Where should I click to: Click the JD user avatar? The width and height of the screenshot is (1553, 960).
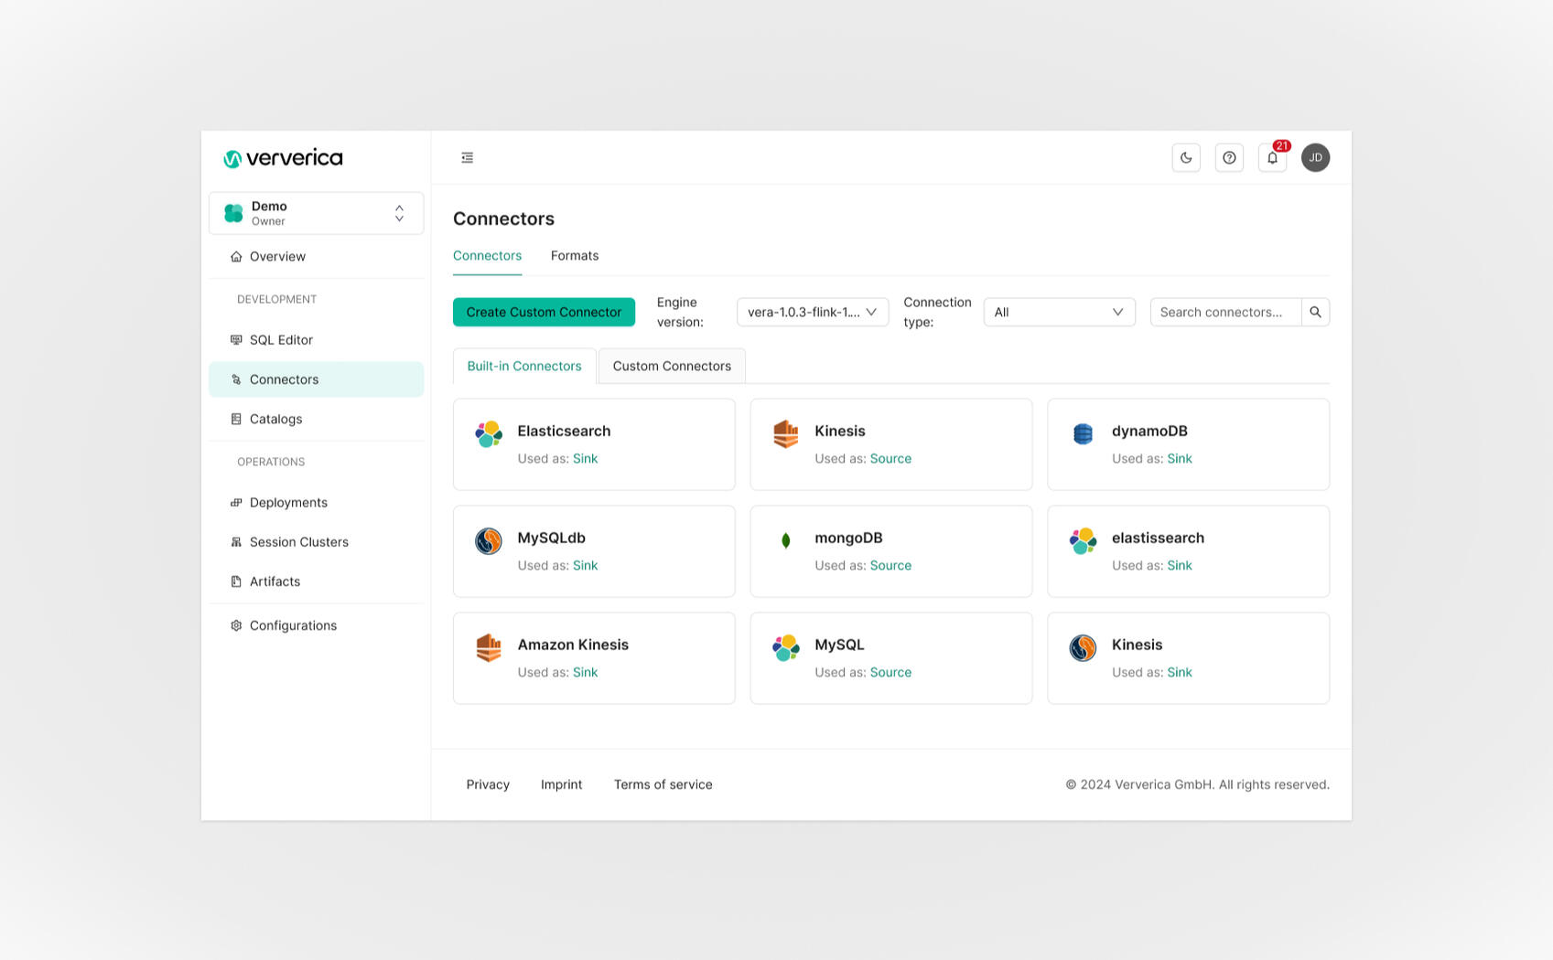[1315, 157]
